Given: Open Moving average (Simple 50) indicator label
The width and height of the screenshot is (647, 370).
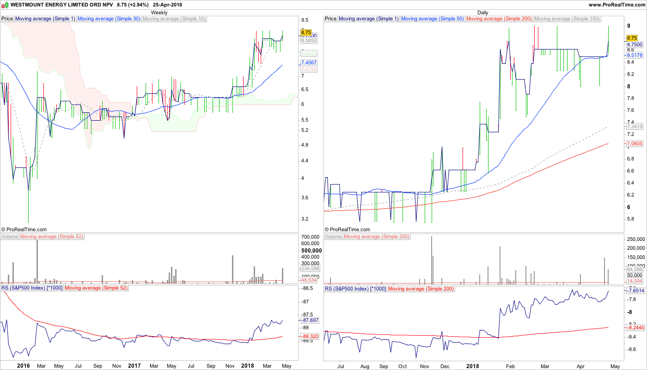Looking at the screenshot, I should pos(433,19).
